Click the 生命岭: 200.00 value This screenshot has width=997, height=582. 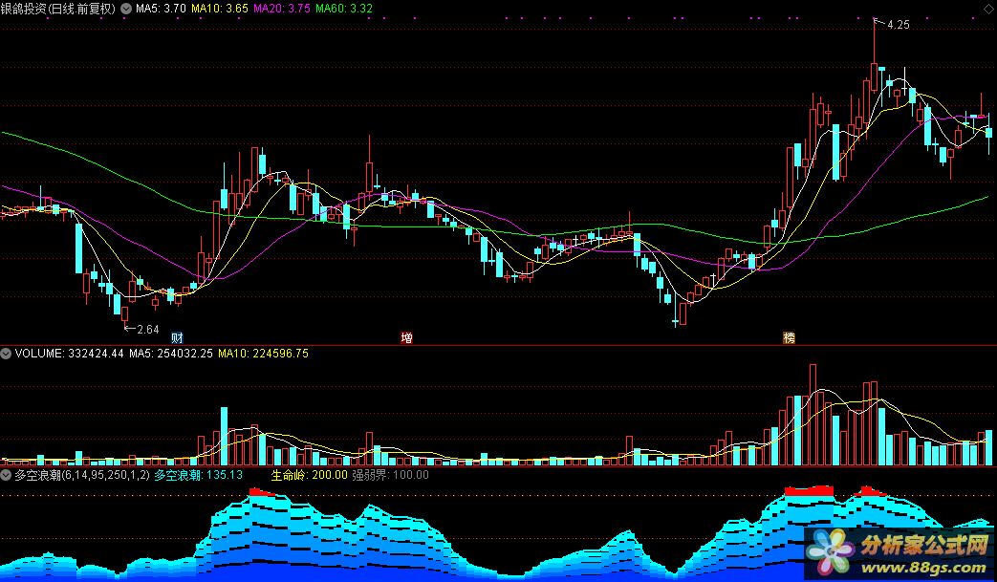point(310,475)
